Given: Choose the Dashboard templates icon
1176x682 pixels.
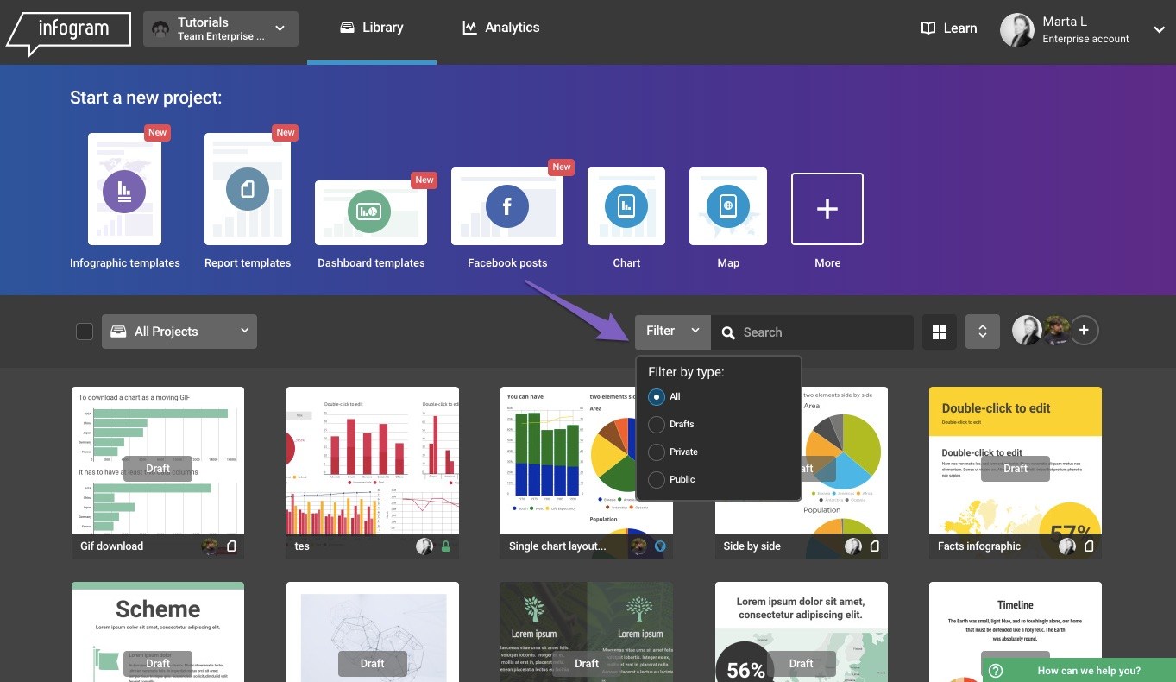Looking at the screenshot, I should (x=370, y=212).
